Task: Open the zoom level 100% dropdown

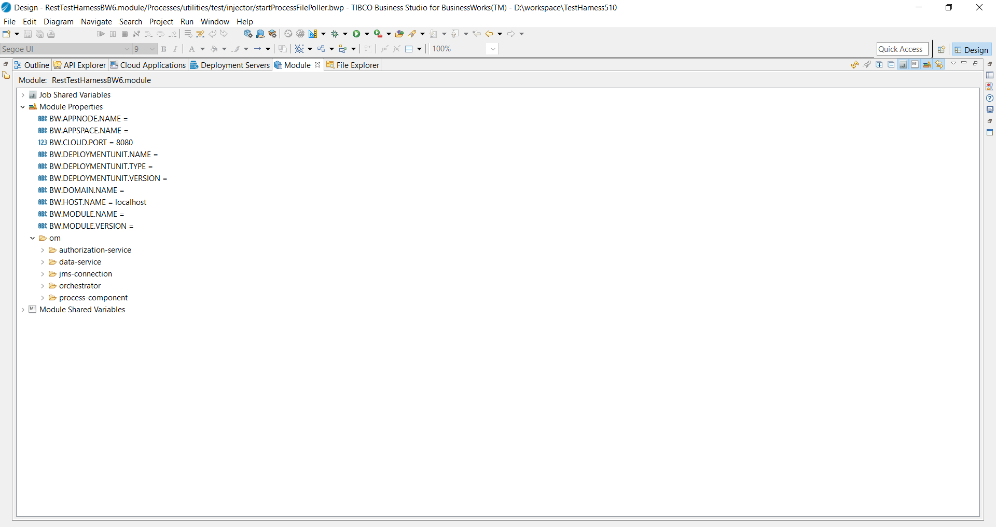Action: (x=493, y=49)
